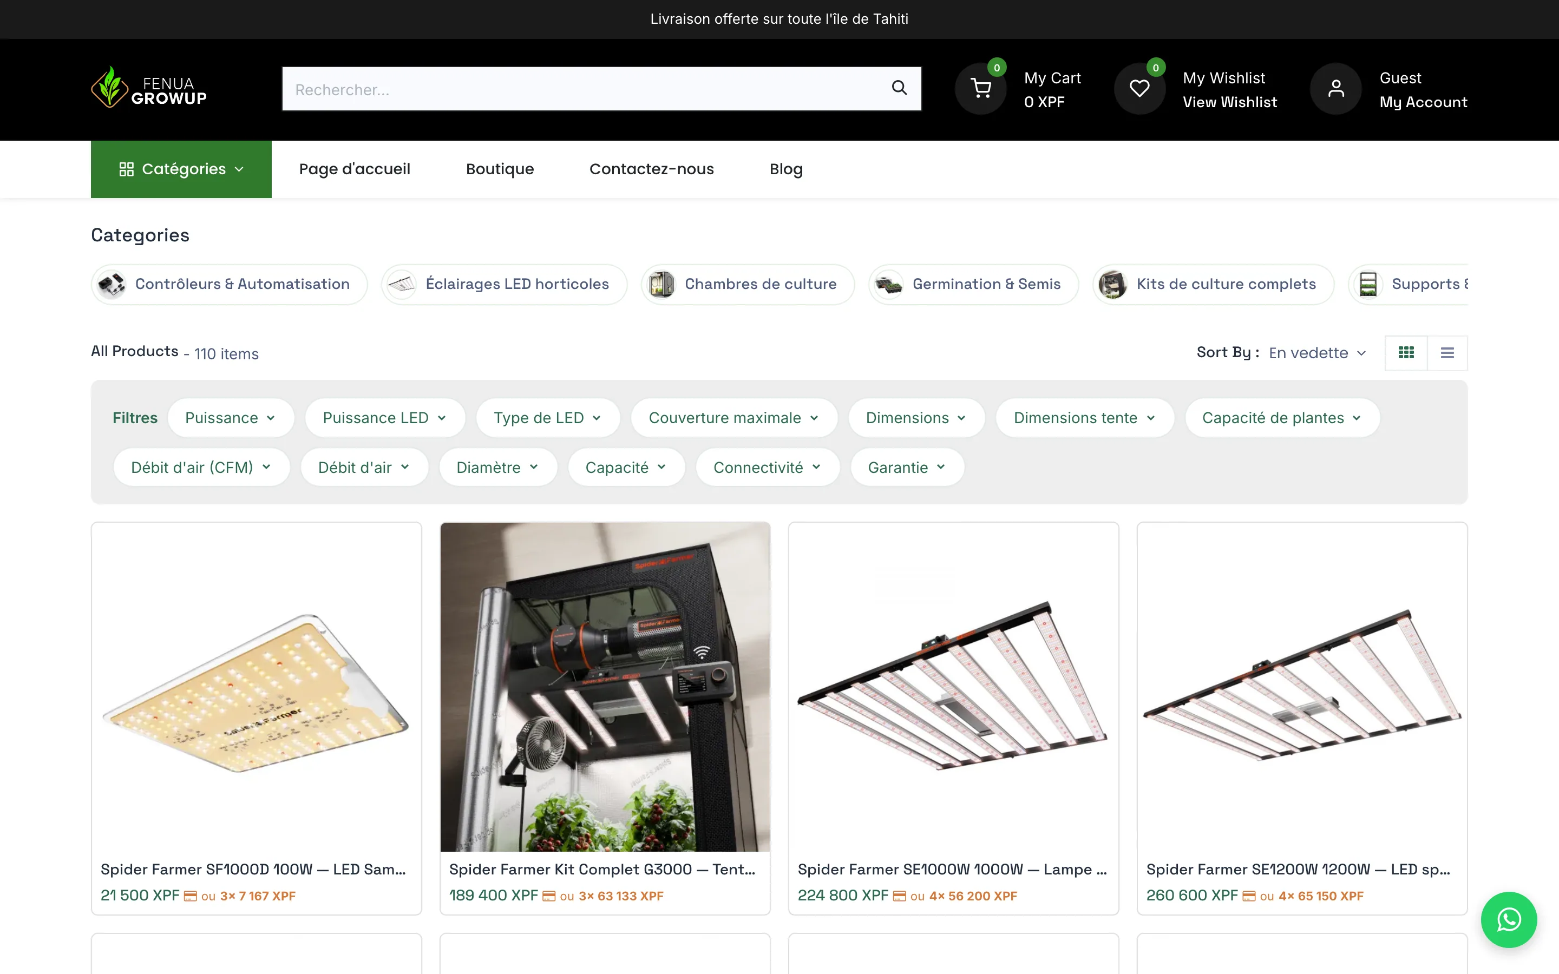Click the installment card icon beside 189 400 XPF
Image resolution: width=1559 pixels, height=974 pixels.
click(549, 896)
